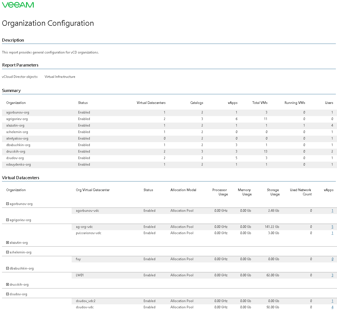Click the agorbunov-vdc datacenter name
The height and width of the screenshot is (310, 337).
pos(88,211)
